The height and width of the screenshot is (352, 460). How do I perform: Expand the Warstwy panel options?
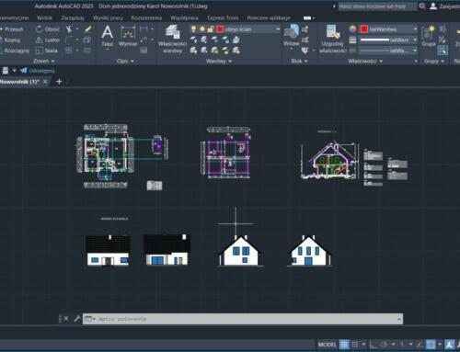(219, 62)
